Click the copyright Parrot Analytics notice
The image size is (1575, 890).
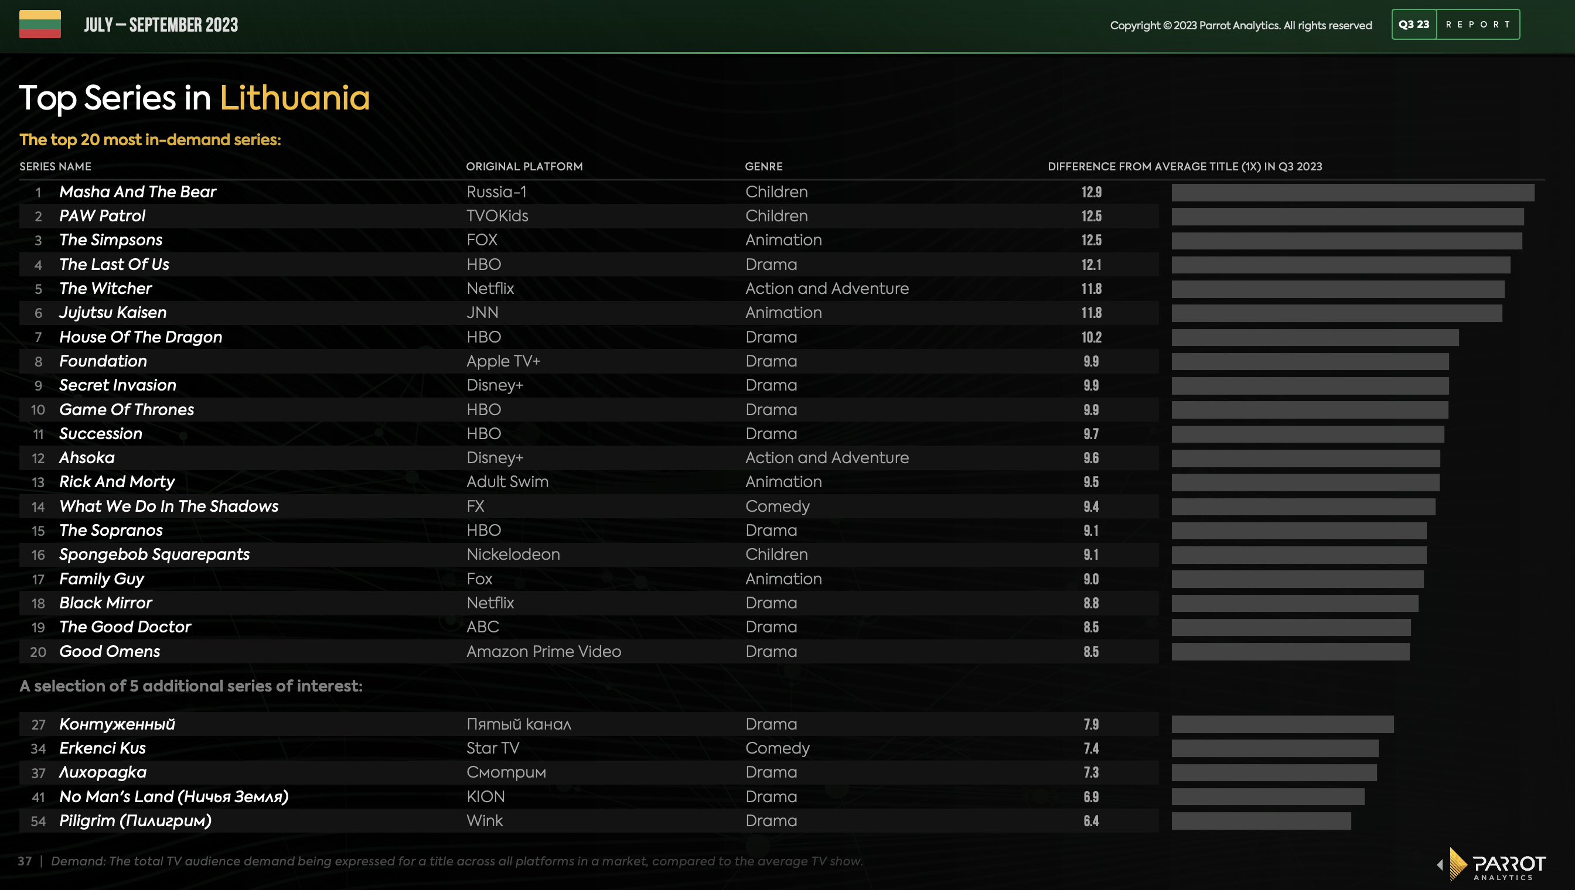(x=1240, y=25)
